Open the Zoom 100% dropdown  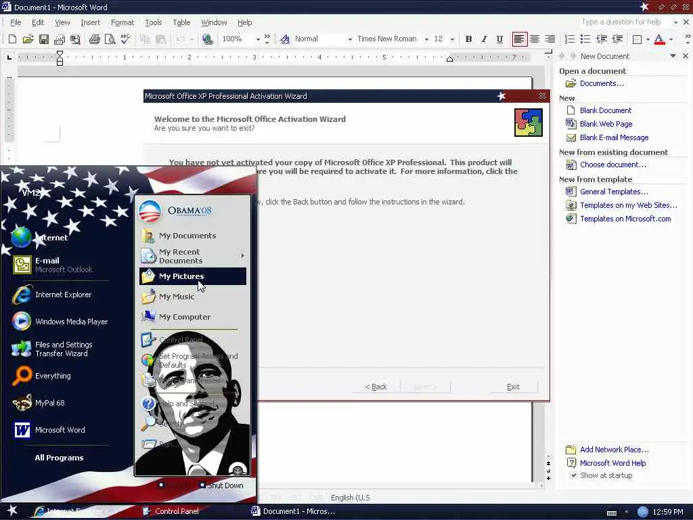point(258,39)
